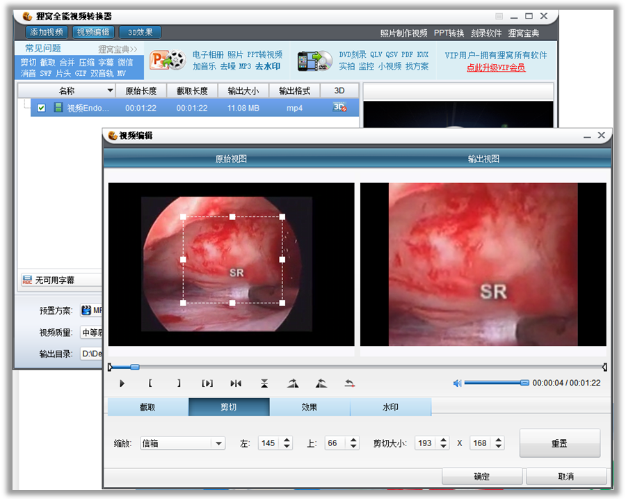Click the volume slider track
This screenshot has height=499, width=626.
click(x=494, y=383)
